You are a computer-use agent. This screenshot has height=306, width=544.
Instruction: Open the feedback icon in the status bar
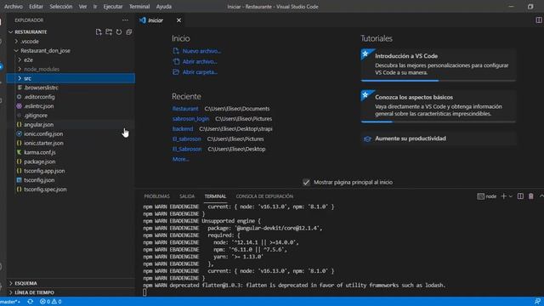(x=537, y=302)
